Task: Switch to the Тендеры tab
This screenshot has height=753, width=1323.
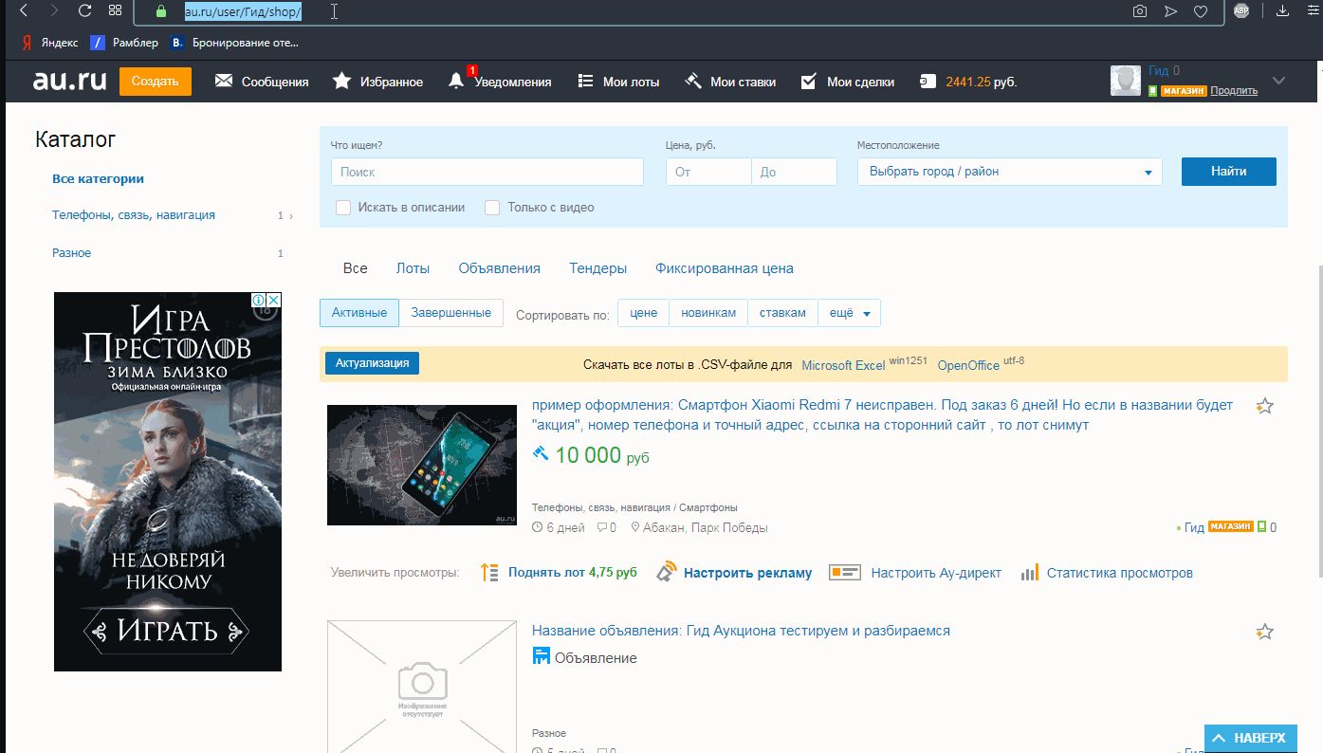Action: (x=597, y=268)
